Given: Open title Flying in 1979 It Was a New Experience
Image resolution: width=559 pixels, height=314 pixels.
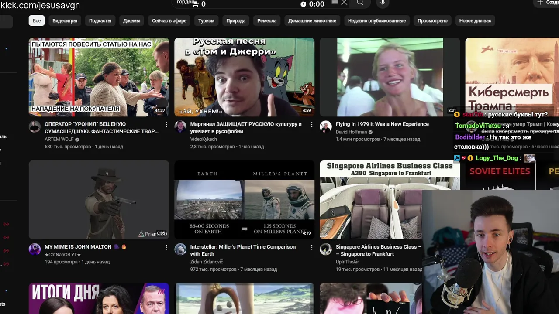Looking at the screenshot, I should coord(382,124).
